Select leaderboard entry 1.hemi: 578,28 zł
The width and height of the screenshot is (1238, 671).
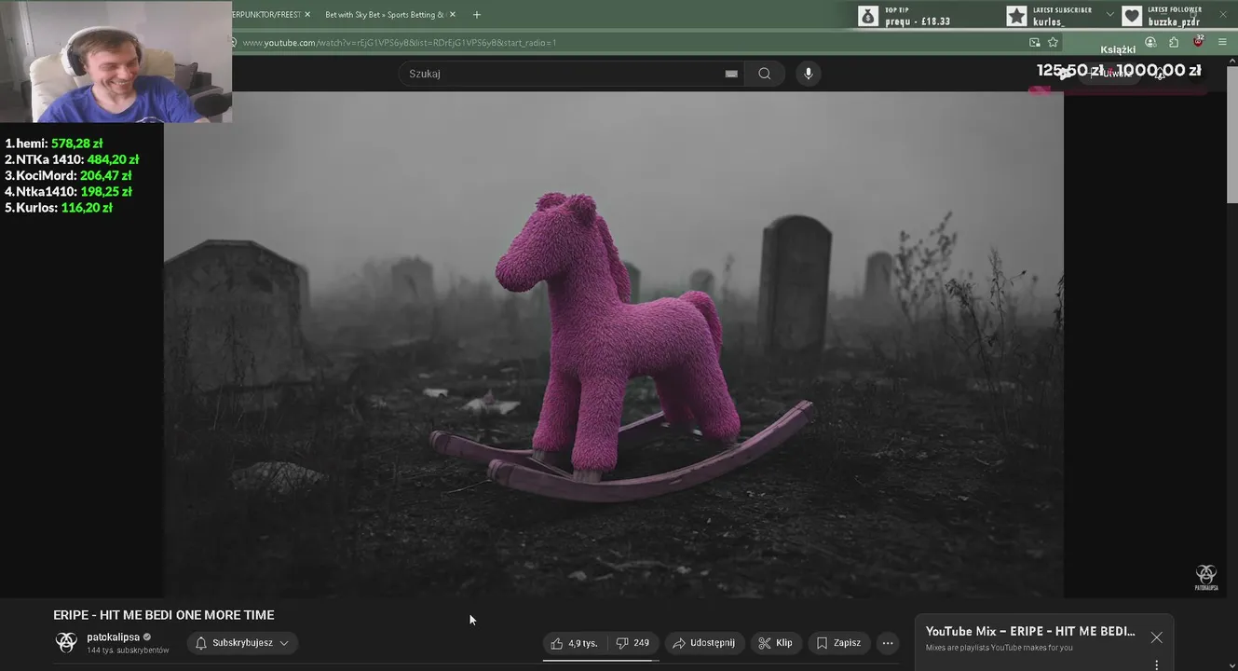point(54,144)
